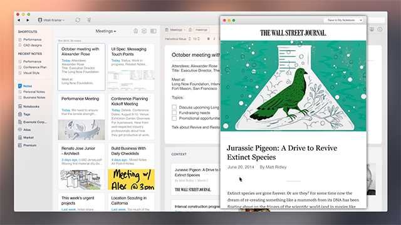Click the Market icon in the sidebar
This screenshot has height=225, width=401.
click(x=20, y=137)
